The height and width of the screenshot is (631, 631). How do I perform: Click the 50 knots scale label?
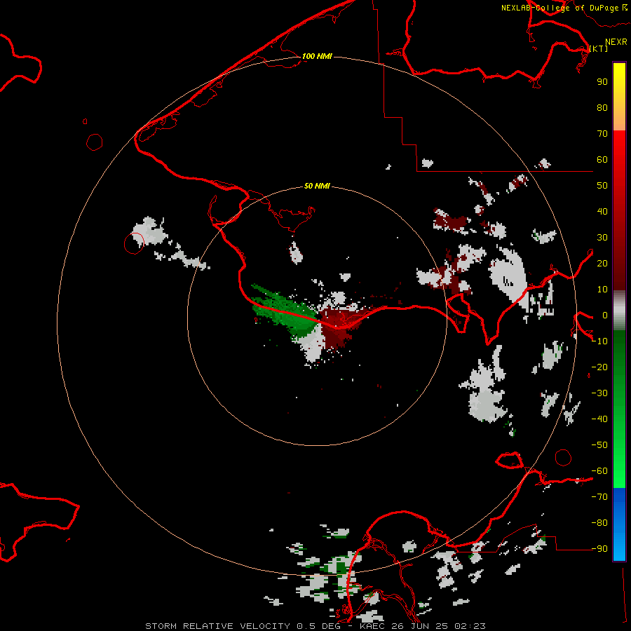(x=602, y=186)
